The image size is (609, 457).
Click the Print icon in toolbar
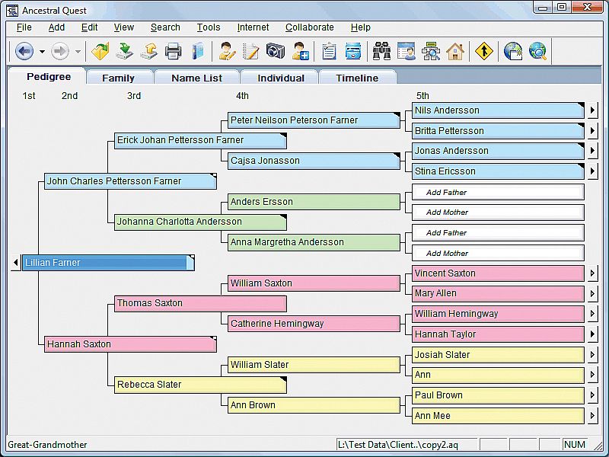(174, 52)
